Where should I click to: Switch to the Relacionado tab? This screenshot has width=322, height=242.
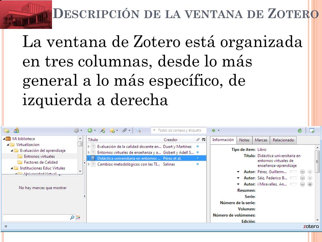(x=283, y=140)
